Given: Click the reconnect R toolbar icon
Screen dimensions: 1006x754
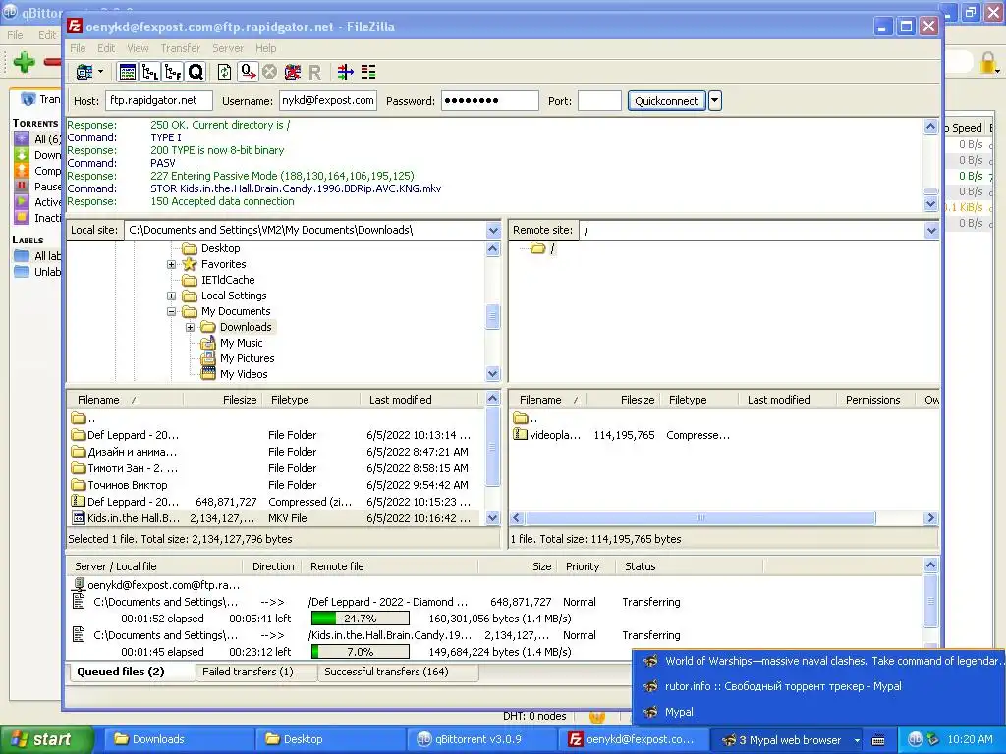Looking at the screenshot, I should click(x=314, y=73).
